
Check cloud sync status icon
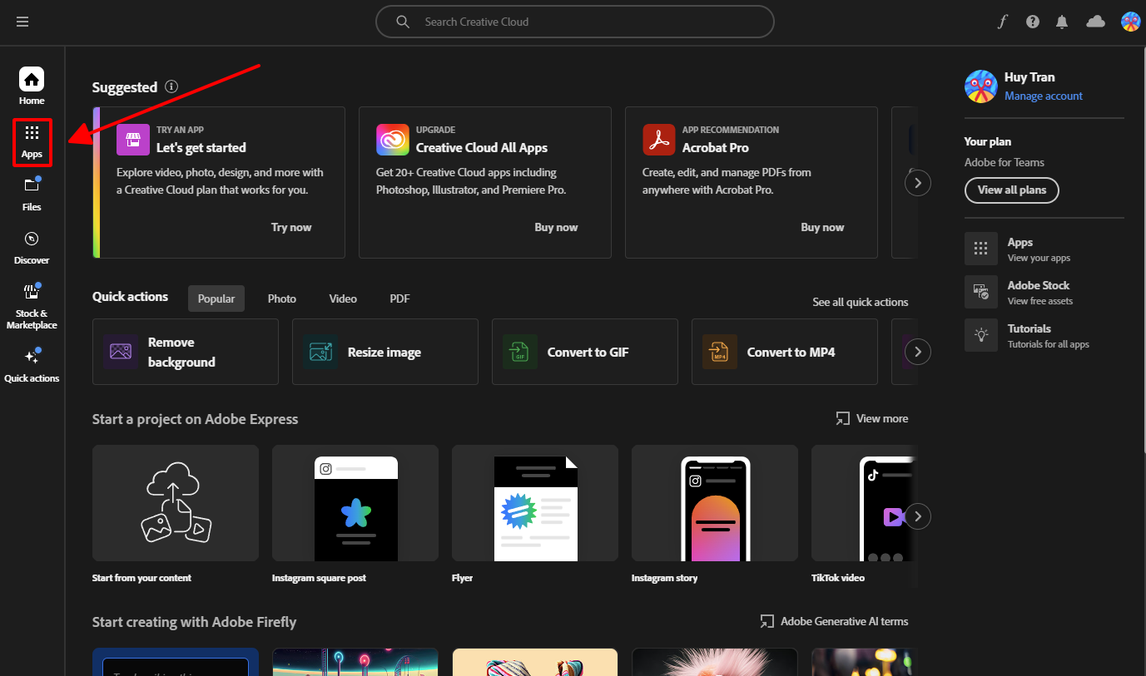tap(1095, 22)
